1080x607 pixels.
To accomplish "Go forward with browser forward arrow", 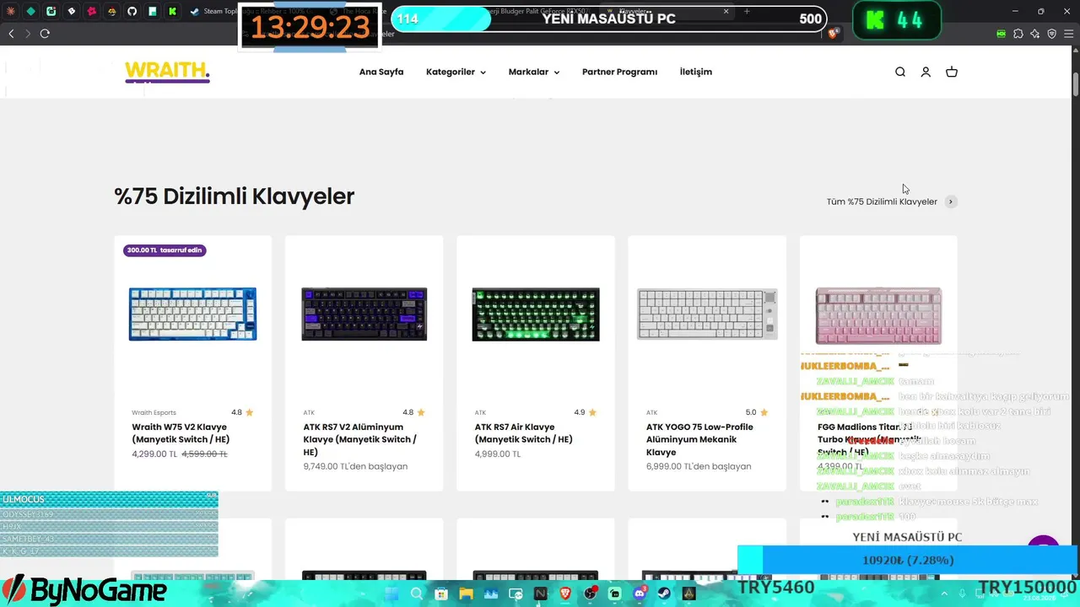I will point(28,34).
